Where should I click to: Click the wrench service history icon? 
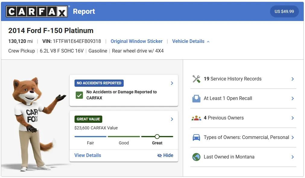pos(196,79)
